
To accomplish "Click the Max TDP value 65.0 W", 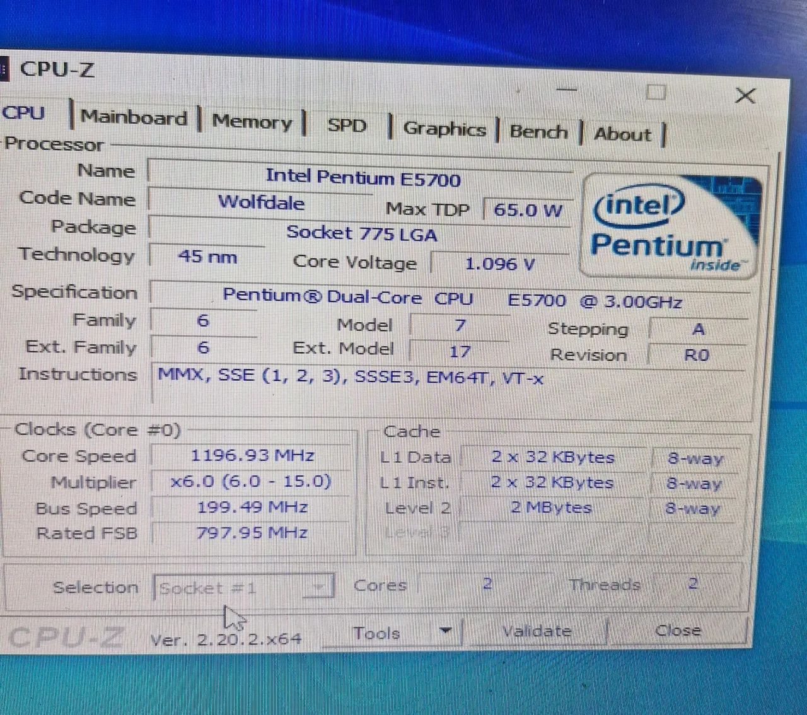I will [x=527, y=209].
